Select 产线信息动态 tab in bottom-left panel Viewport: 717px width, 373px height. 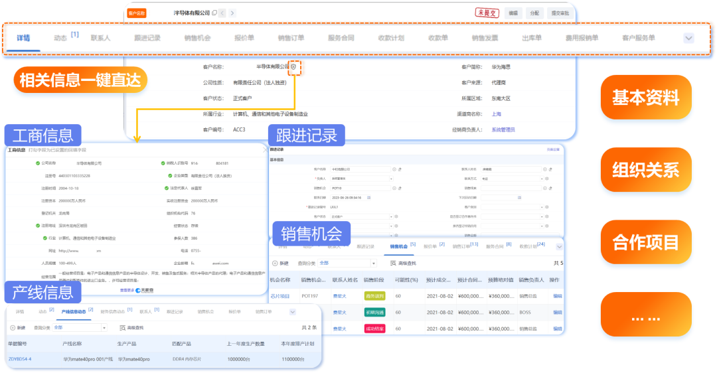[74, 312]
